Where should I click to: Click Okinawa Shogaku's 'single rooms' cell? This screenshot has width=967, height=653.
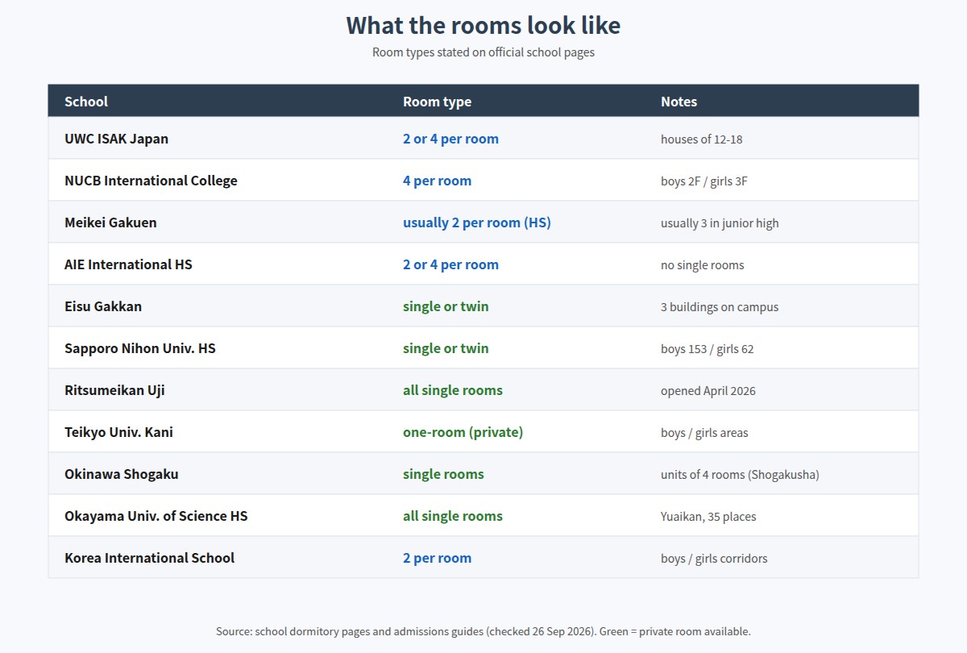(444, 474)
